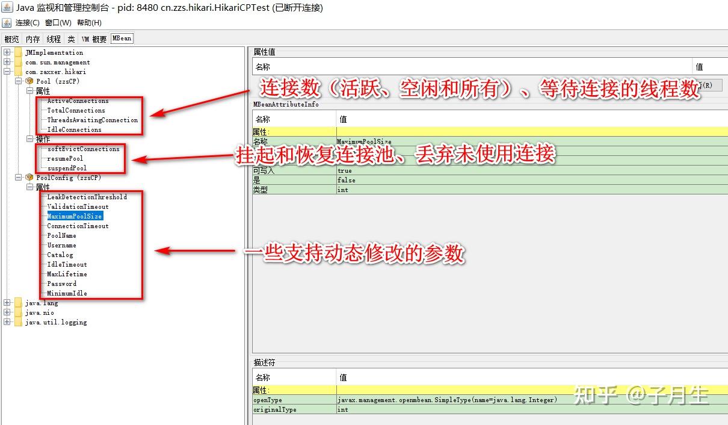
Task: Click the Java coffee cup icon in title bar
Action: point(6,7)
